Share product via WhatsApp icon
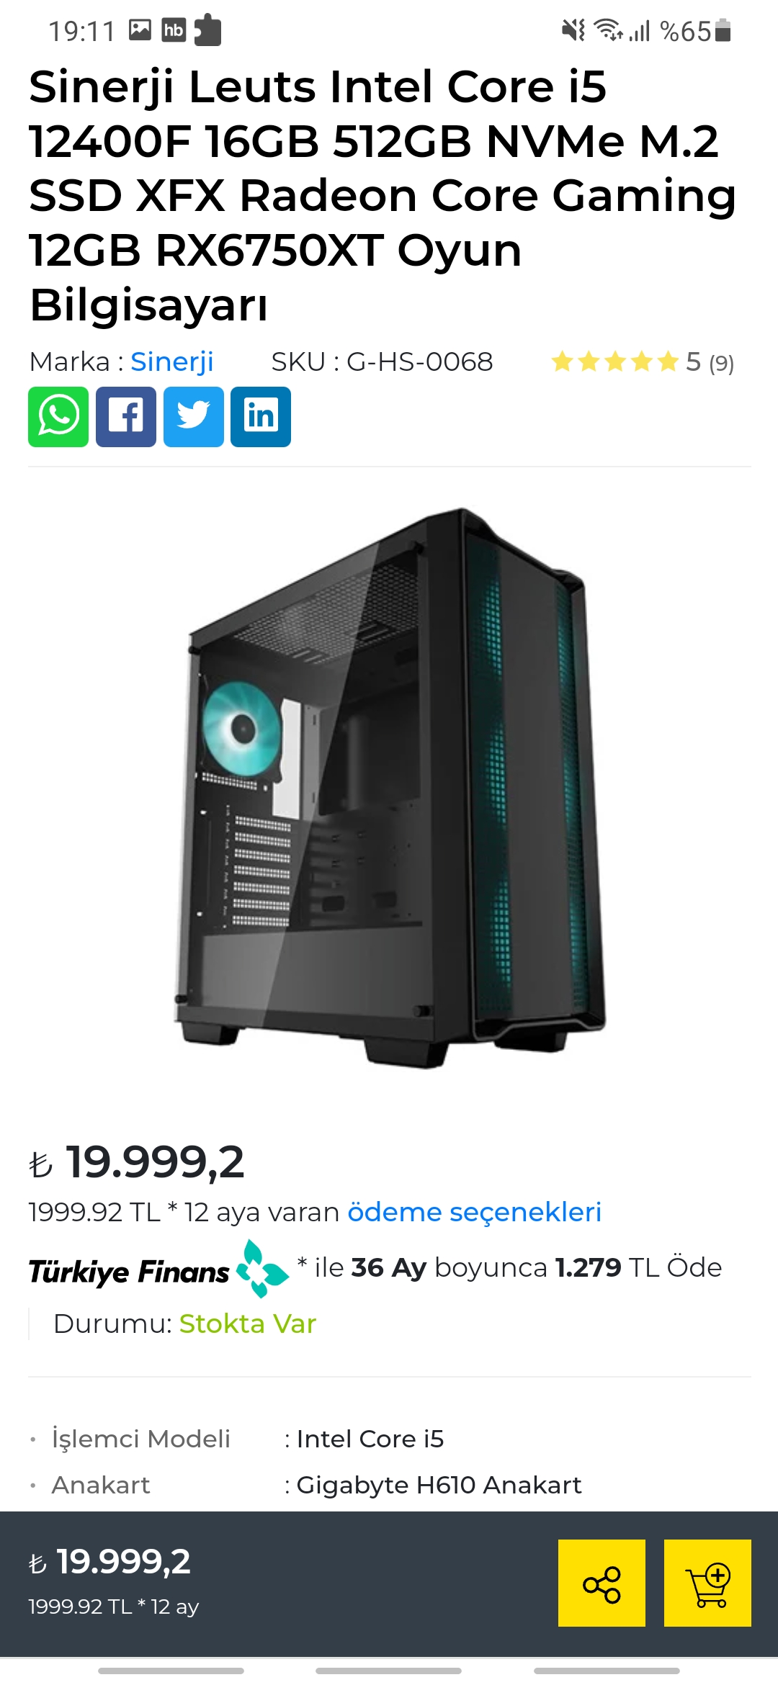 click(x=58, y=417)
